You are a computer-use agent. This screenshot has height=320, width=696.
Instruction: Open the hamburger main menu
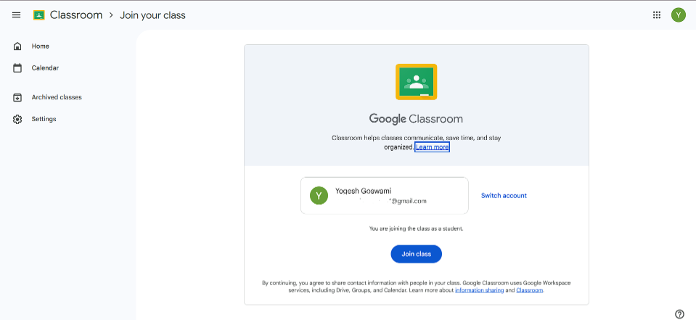(17, 15)
